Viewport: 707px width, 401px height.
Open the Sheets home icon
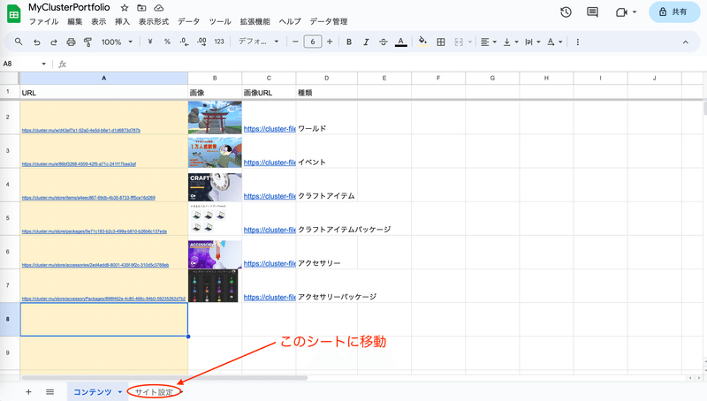click(14, 13)
